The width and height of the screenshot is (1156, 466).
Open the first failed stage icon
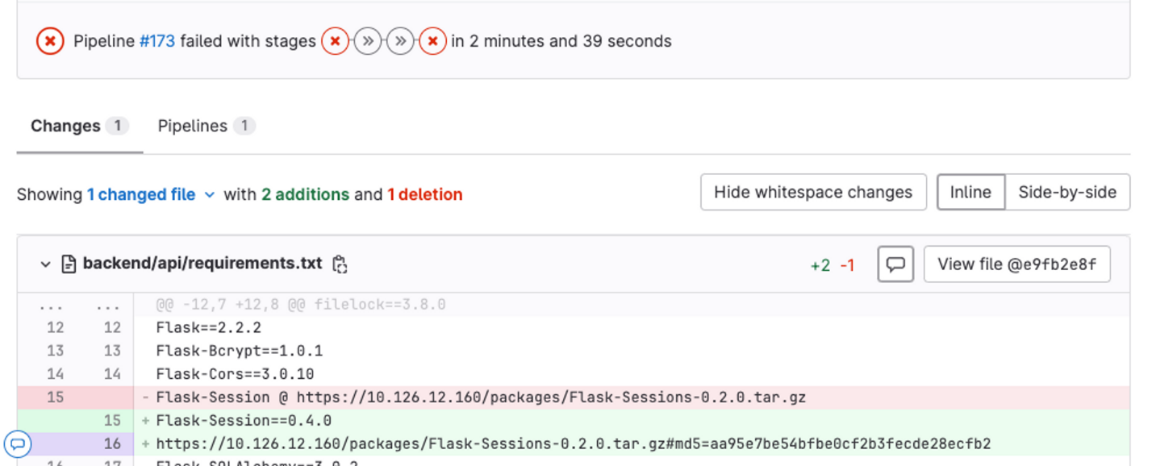(335, 41)
